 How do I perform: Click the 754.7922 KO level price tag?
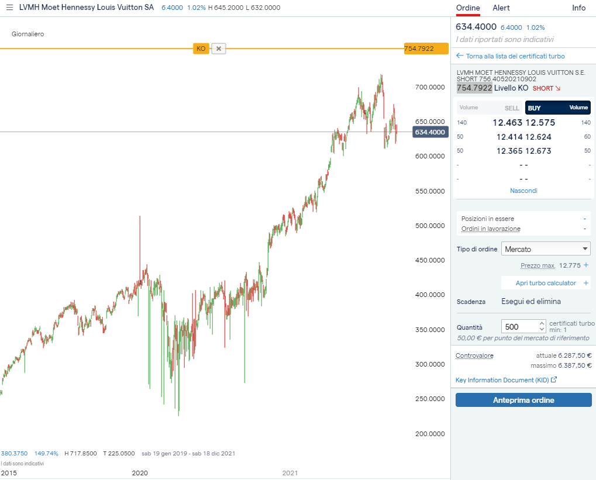(419, 49)
